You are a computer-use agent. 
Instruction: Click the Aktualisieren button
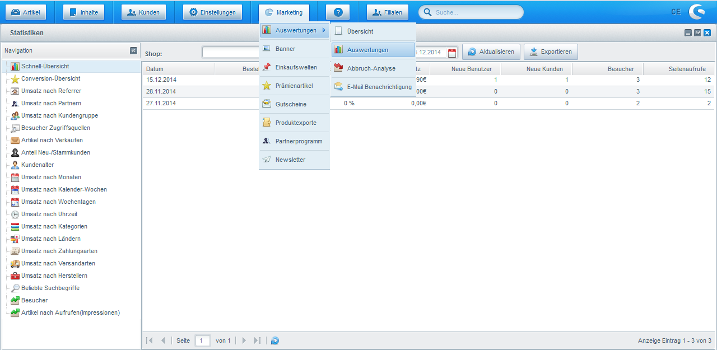(491, 52)
